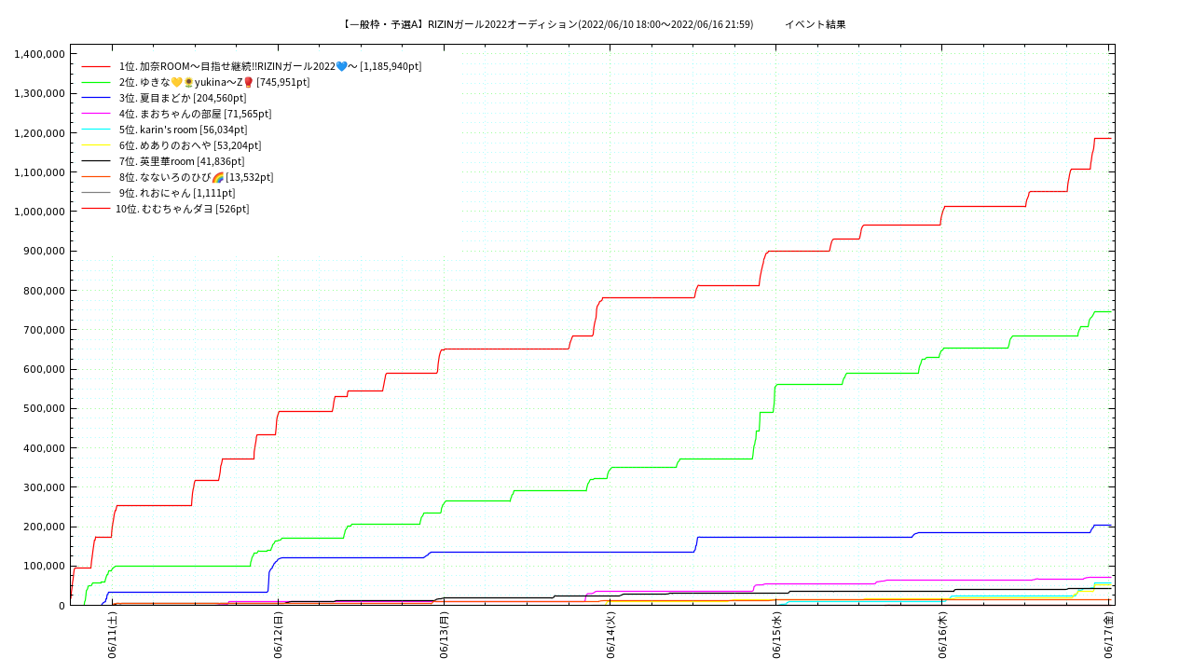Click the boxing glove emoji after yukina～Z
The width and height of the screenshot is (1193, 671).
[x=249, y=82]
